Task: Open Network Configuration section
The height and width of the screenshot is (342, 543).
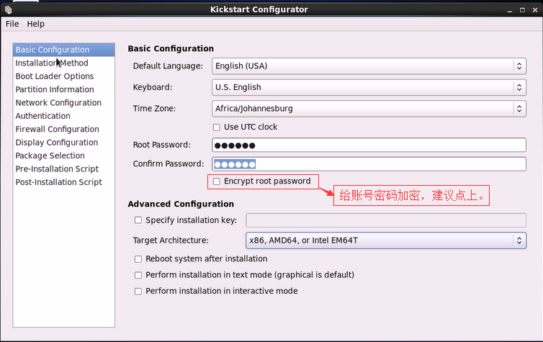Action: (x=63, y=103)
